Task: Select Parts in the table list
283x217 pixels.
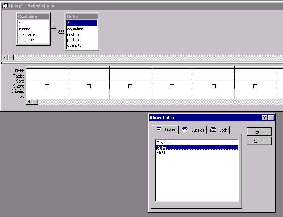Action: click(x=161, y=152)
